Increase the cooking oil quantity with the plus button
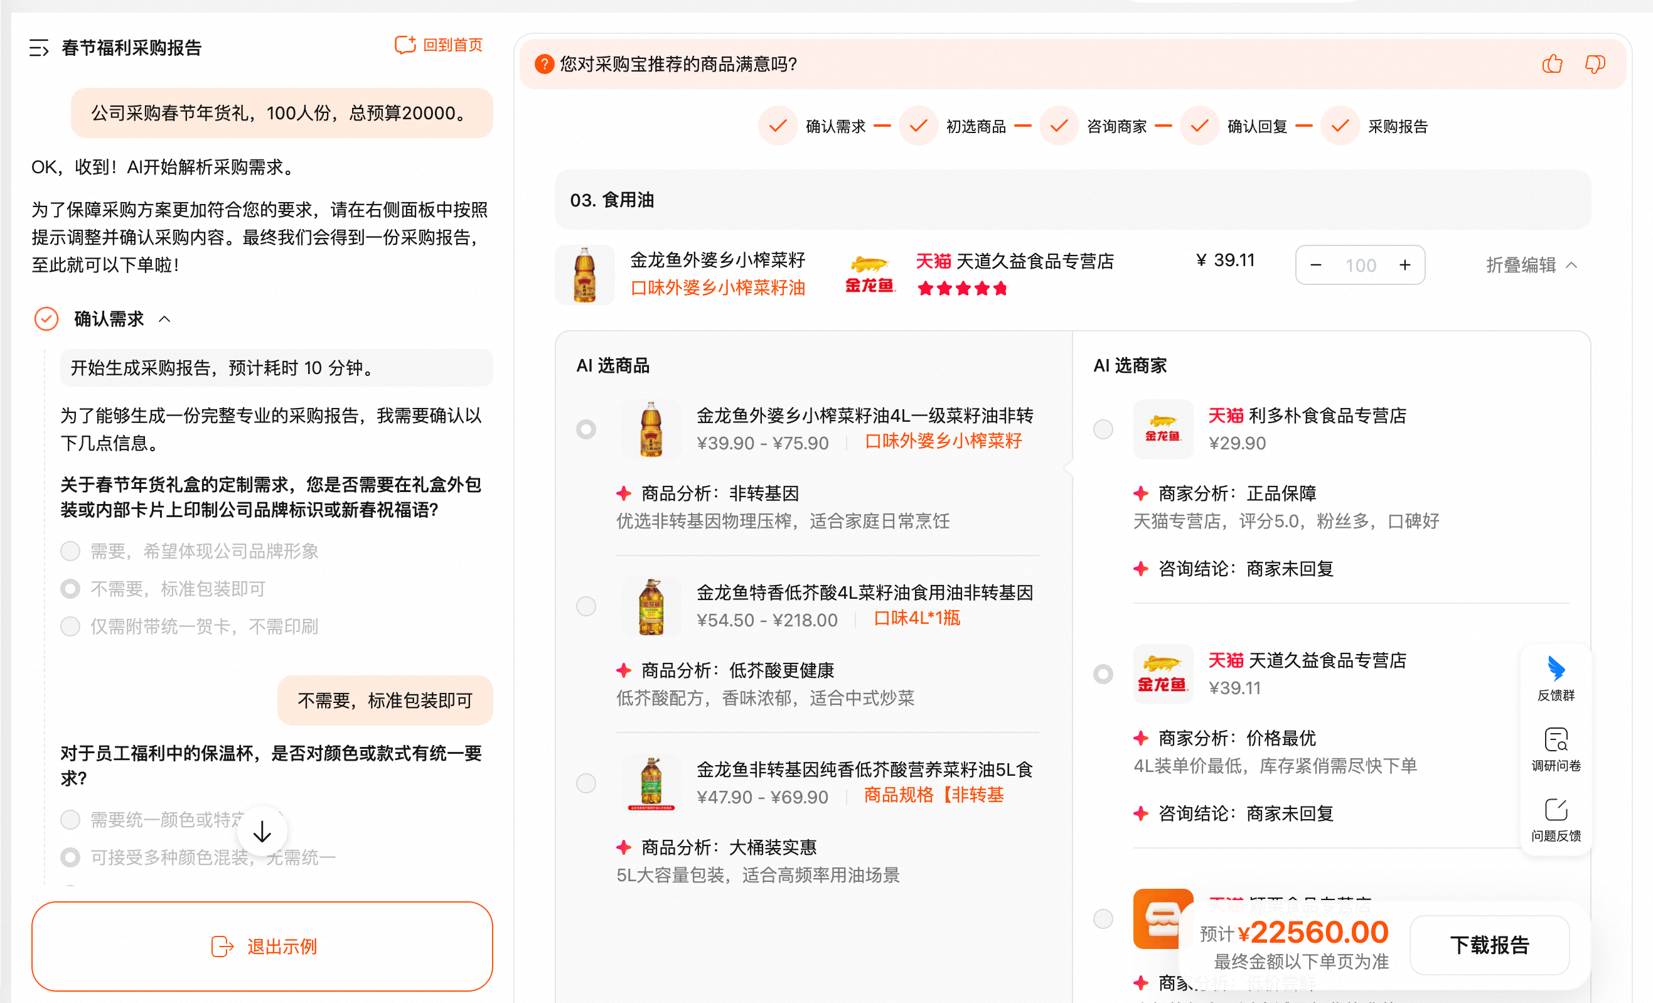The height and width of the screenshot is (1003, 1653). 1404,265
